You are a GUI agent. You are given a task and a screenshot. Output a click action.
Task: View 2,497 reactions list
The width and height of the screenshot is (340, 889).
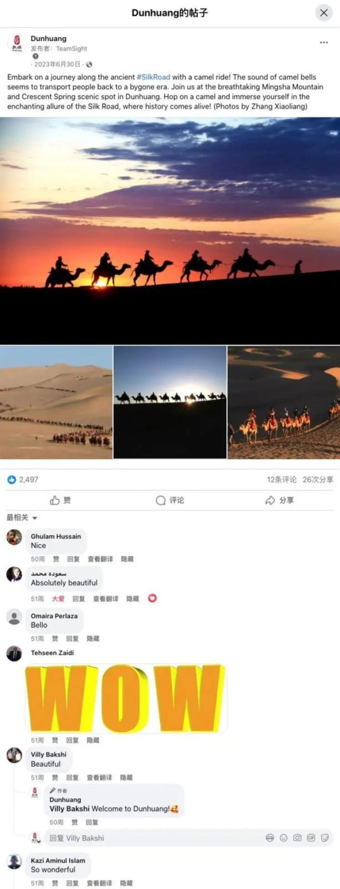(x=23, y=479)
